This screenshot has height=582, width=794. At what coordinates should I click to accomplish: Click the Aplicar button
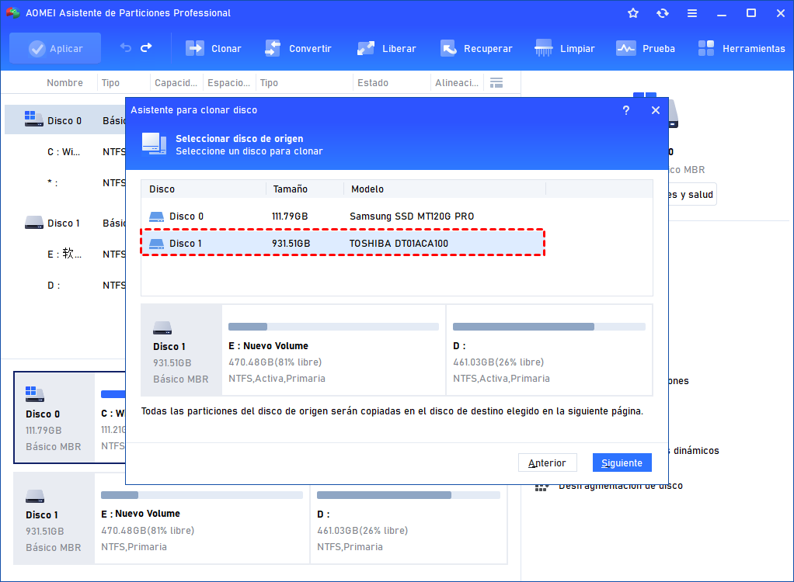55,48
